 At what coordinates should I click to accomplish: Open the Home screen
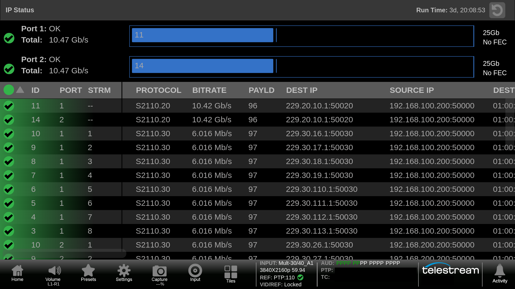17,273
